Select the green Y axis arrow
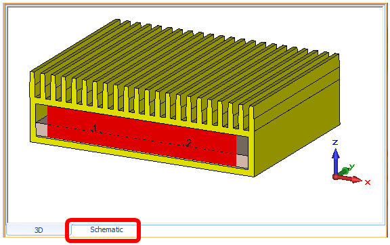 tap(345, 171)
